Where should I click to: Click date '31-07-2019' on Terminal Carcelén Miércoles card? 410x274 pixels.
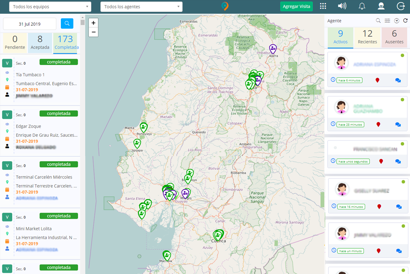click(x=27, y=192)
